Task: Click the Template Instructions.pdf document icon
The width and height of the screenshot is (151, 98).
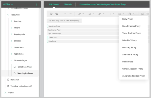Action: 8,86
